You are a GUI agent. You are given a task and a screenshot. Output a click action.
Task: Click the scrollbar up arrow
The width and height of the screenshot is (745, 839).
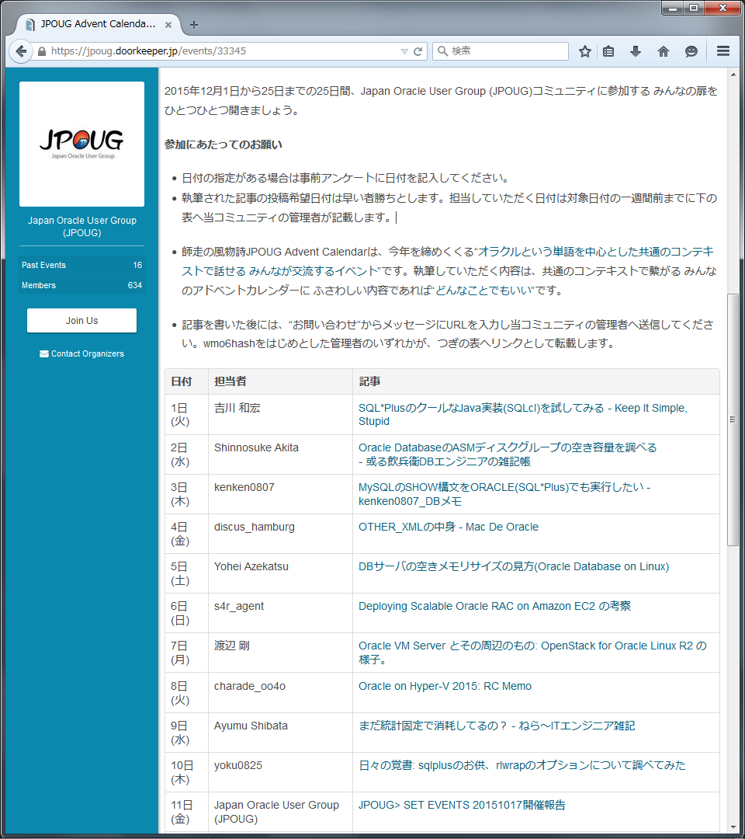pos(733,75)
